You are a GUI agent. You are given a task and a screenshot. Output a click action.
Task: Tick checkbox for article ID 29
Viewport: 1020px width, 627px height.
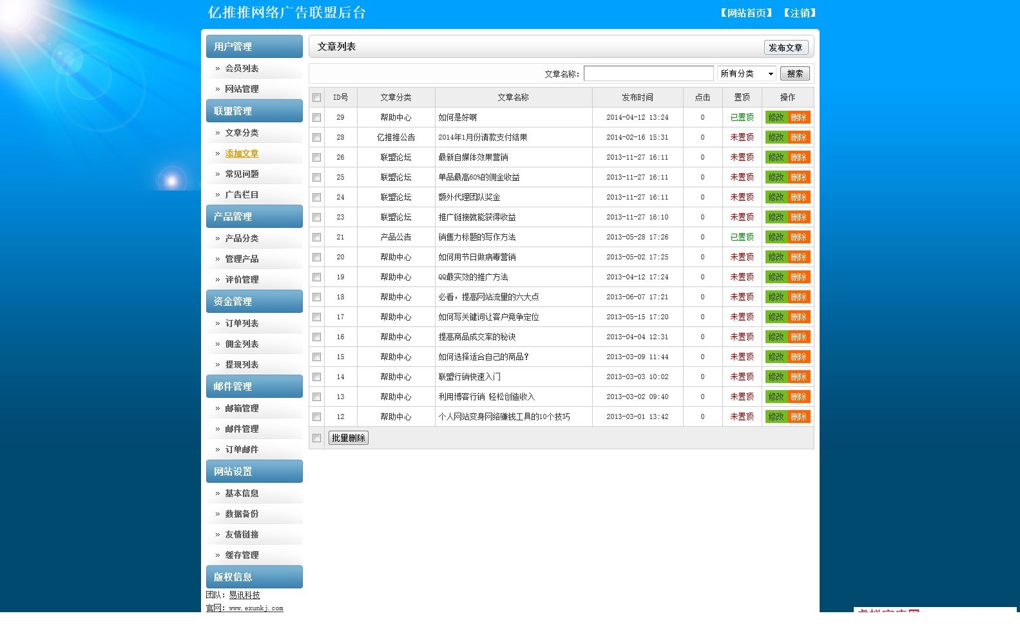tap(316, 118)
